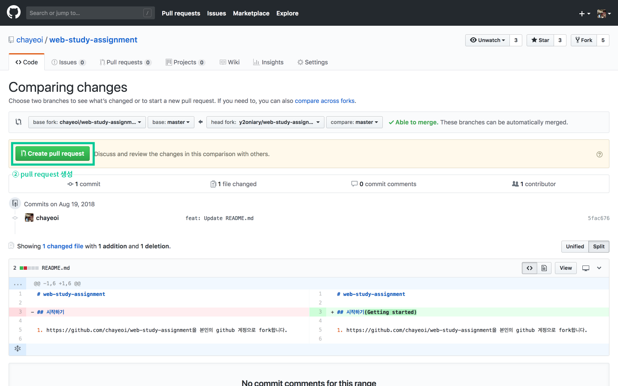Switch diff view to Unified
The width and height of the screenshot is (618, 386).
(x=575, y=247)
